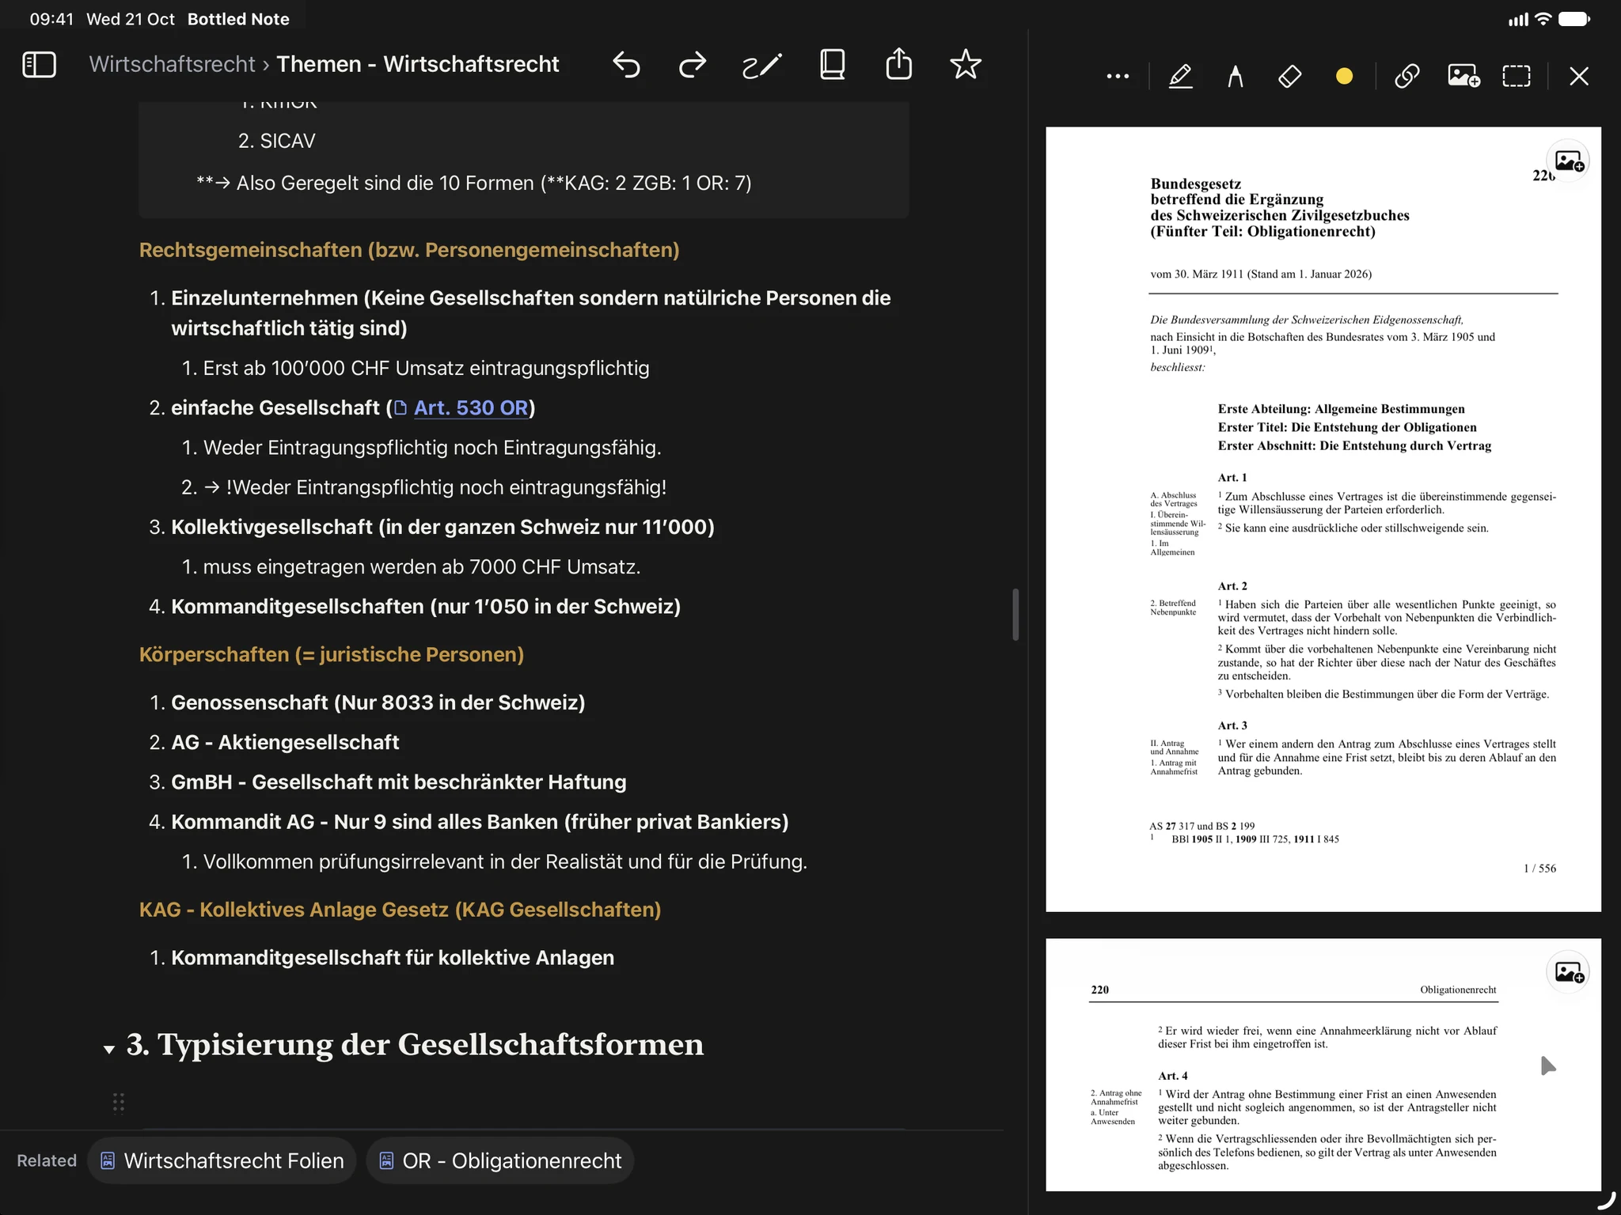Open related note Wirtschaftsrecht Folien
Screen dimensions: 1621x1215
(x=222, y=1160)
